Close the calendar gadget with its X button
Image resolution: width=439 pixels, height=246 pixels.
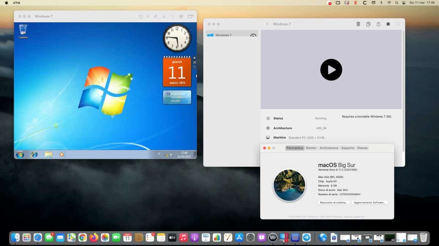click(x=194, y=58)
